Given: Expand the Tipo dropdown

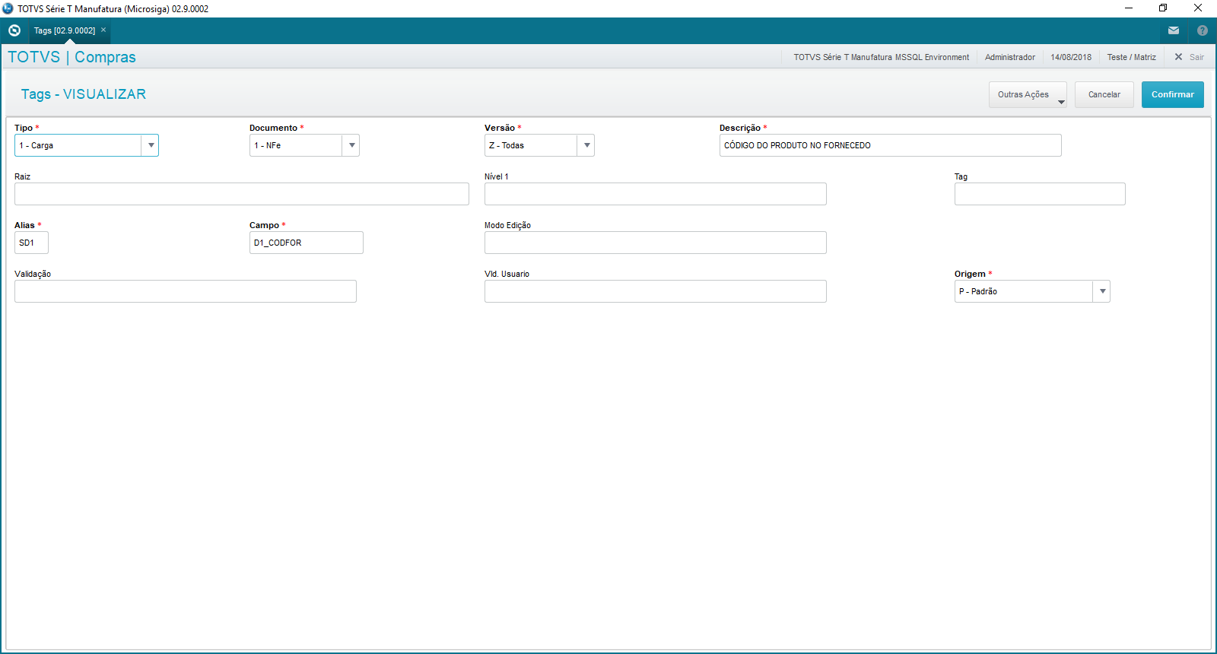Looking at the screenshot, I should [x=151, y=145].
